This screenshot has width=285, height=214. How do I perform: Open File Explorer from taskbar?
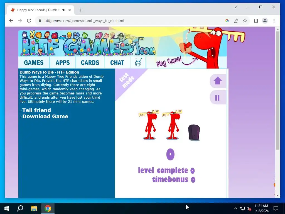[x=34, y=208]
